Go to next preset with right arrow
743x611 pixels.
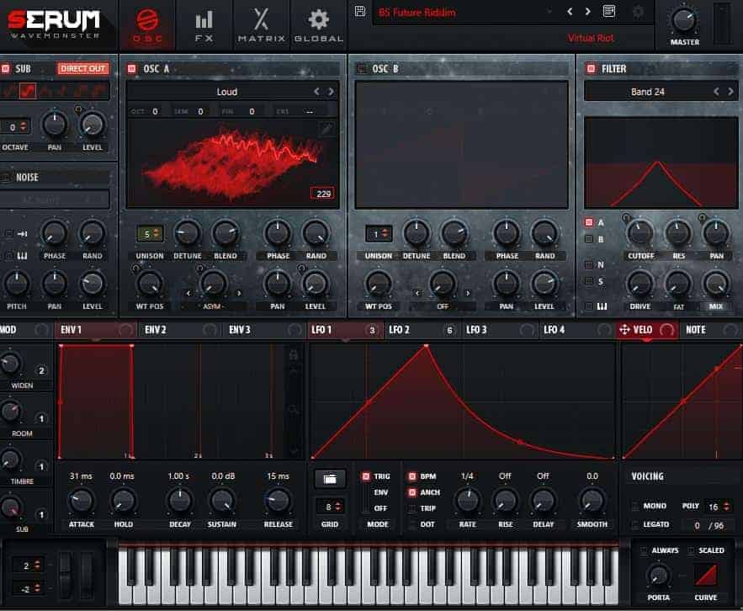(588, 12)
